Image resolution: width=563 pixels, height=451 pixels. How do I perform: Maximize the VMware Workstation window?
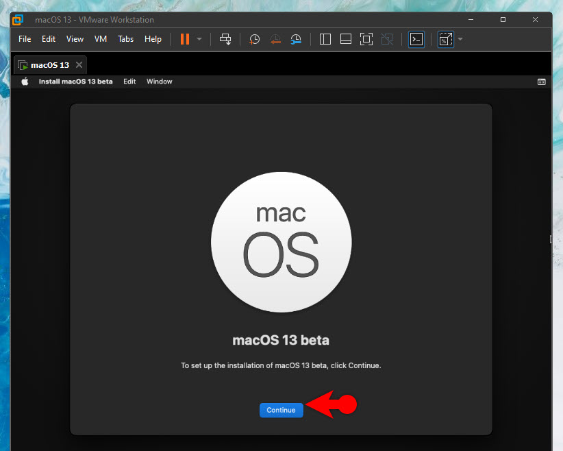pyautogui.click(x=503, y=20)
